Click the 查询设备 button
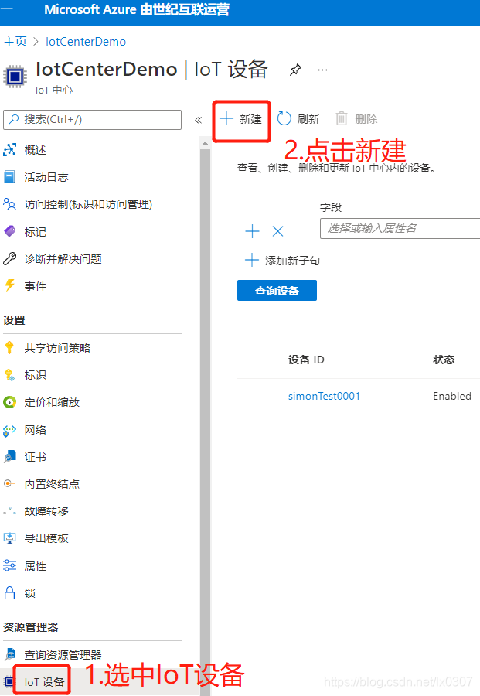The width and height of the screenshot is (480, 696). point(277,290)
